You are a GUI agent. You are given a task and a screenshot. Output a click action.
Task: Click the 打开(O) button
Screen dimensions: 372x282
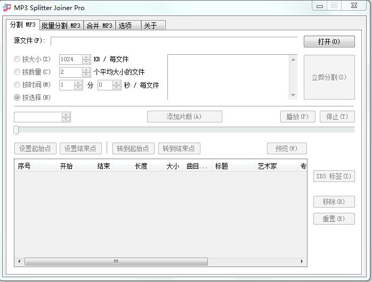point(329,42)
